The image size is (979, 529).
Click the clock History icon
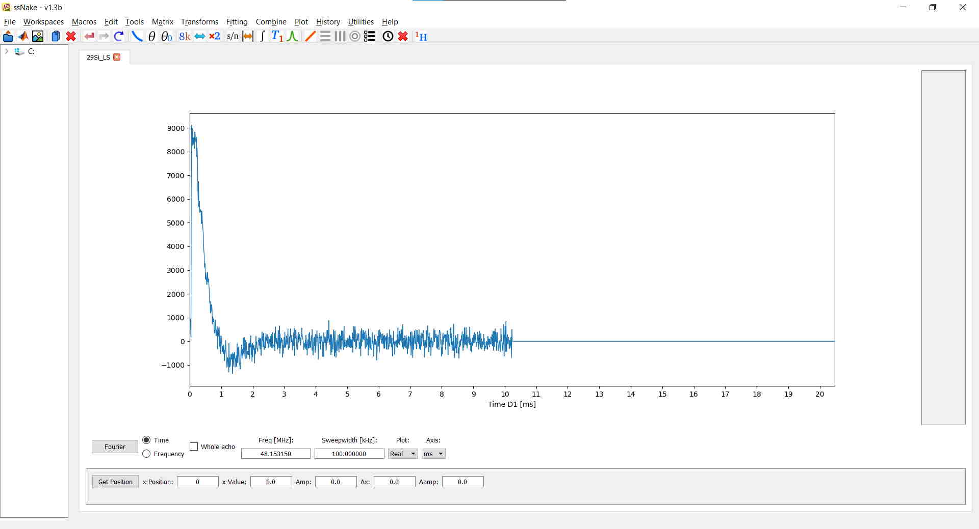click(388, 36)
